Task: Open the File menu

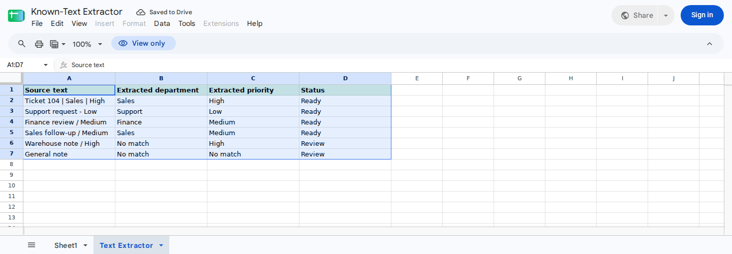Action: click(37, 23)
